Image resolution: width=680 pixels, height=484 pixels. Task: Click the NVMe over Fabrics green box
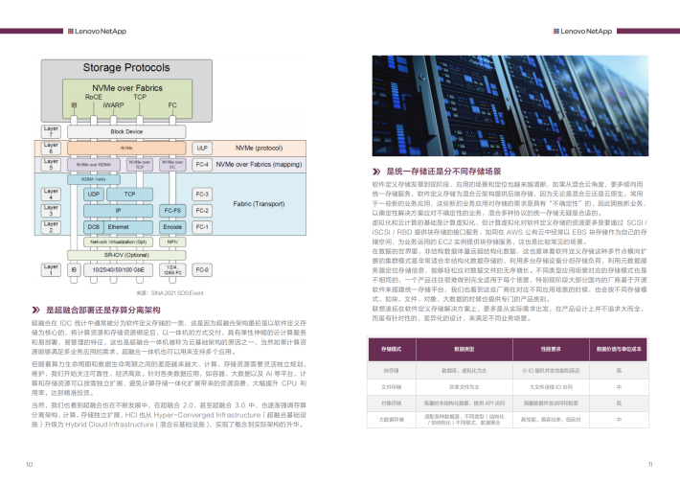126,86
